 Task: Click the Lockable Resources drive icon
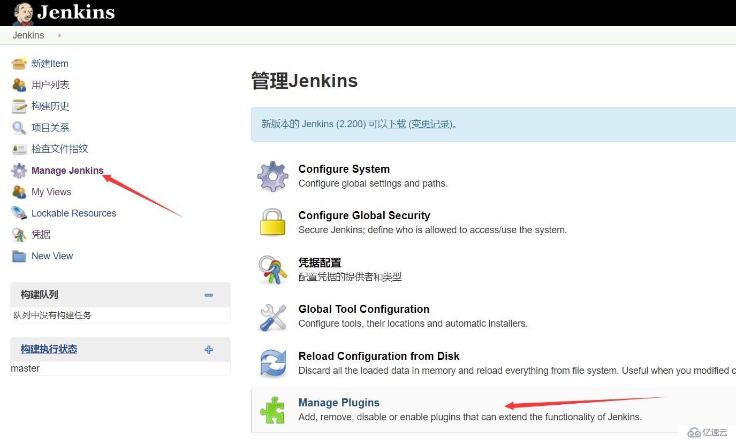pos(19,213)
